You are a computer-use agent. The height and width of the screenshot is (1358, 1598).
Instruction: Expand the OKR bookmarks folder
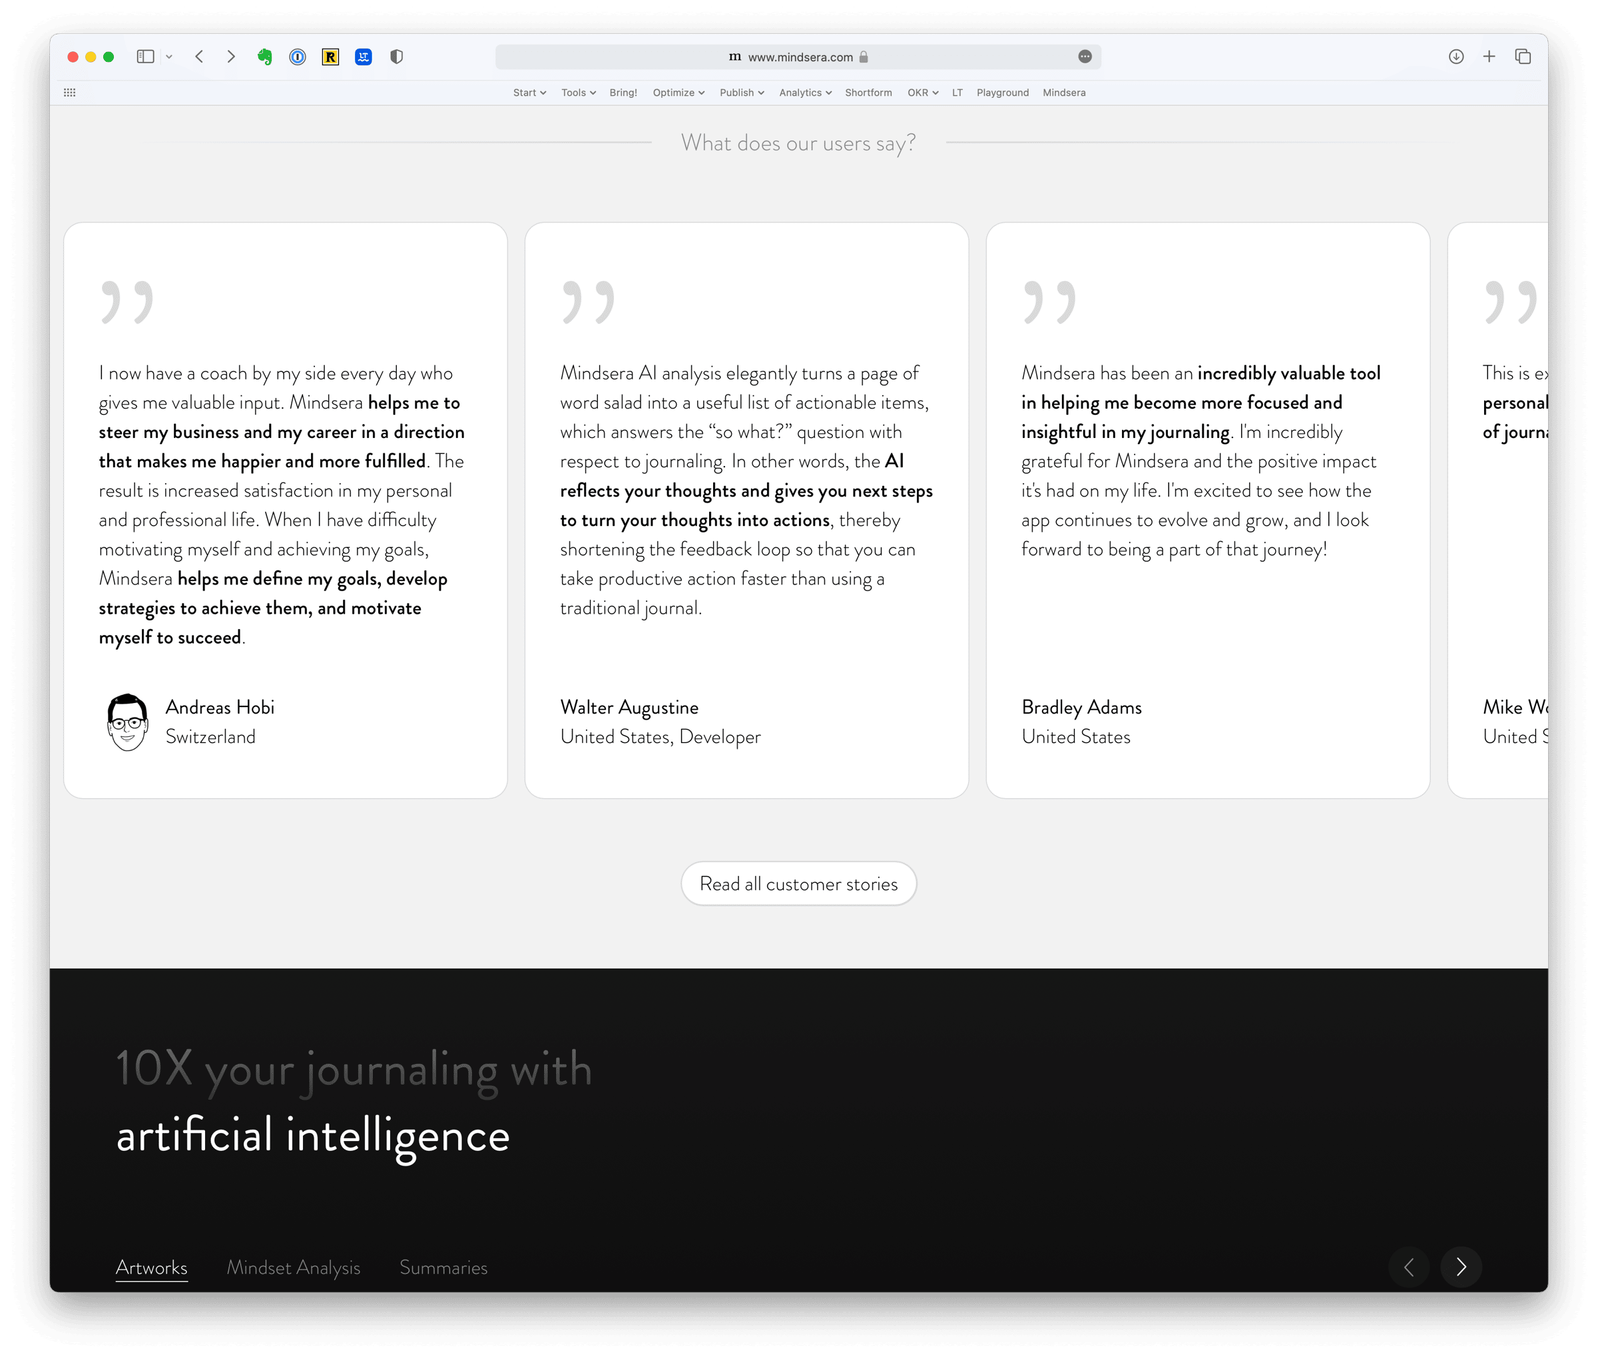coord(923,93)
